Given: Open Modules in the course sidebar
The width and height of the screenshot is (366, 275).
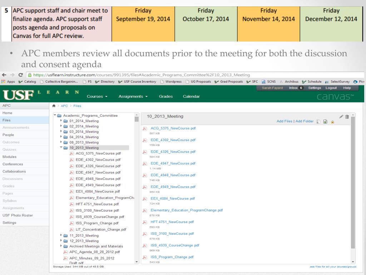Looking at the screenshot, I should pyautogui.click(x=25, y=157).
